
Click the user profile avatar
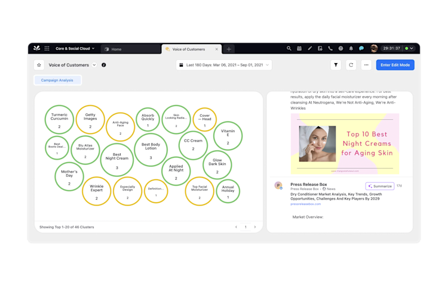tap(374, 48)
